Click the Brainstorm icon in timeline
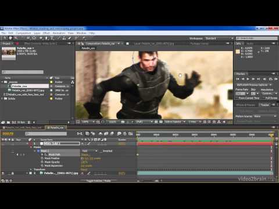The height and width of the screenshot is (209, 279). pos(119,134)
